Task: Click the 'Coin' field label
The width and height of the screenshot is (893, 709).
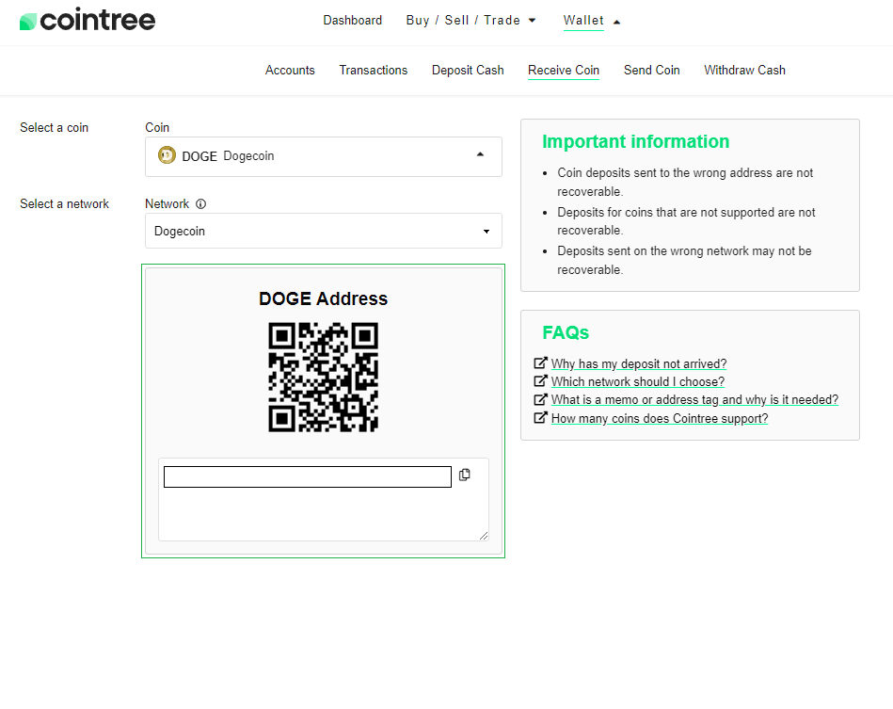Action: point(157,128)
